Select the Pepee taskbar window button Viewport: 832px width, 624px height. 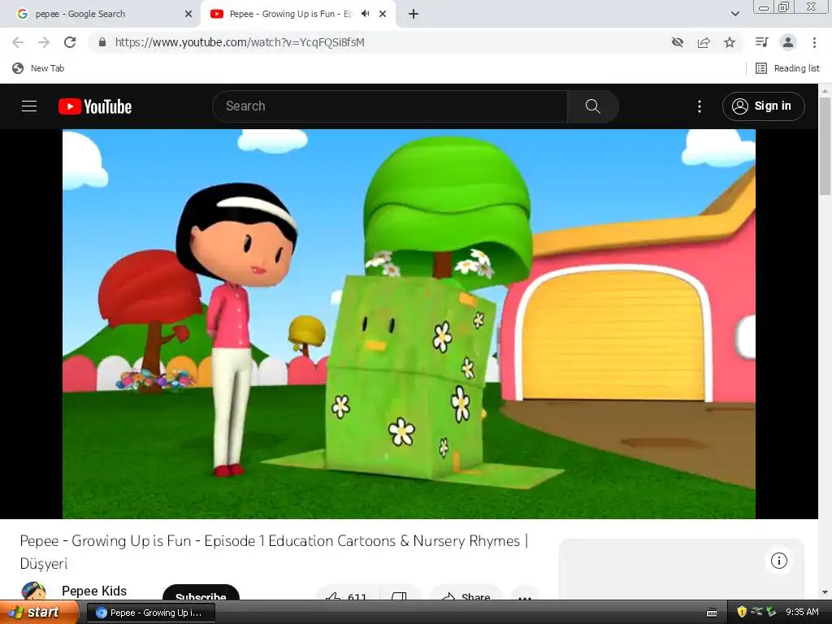pyautogui.click(x=150, y=613)
